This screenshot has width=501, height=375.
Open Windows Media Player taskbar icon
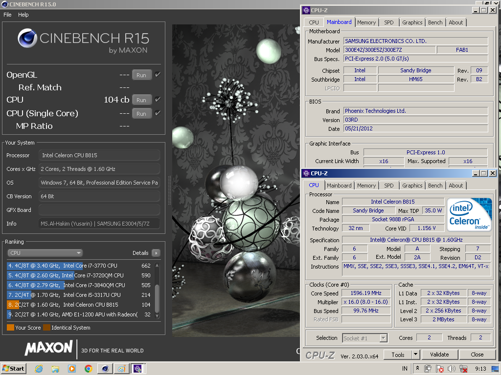72,369
